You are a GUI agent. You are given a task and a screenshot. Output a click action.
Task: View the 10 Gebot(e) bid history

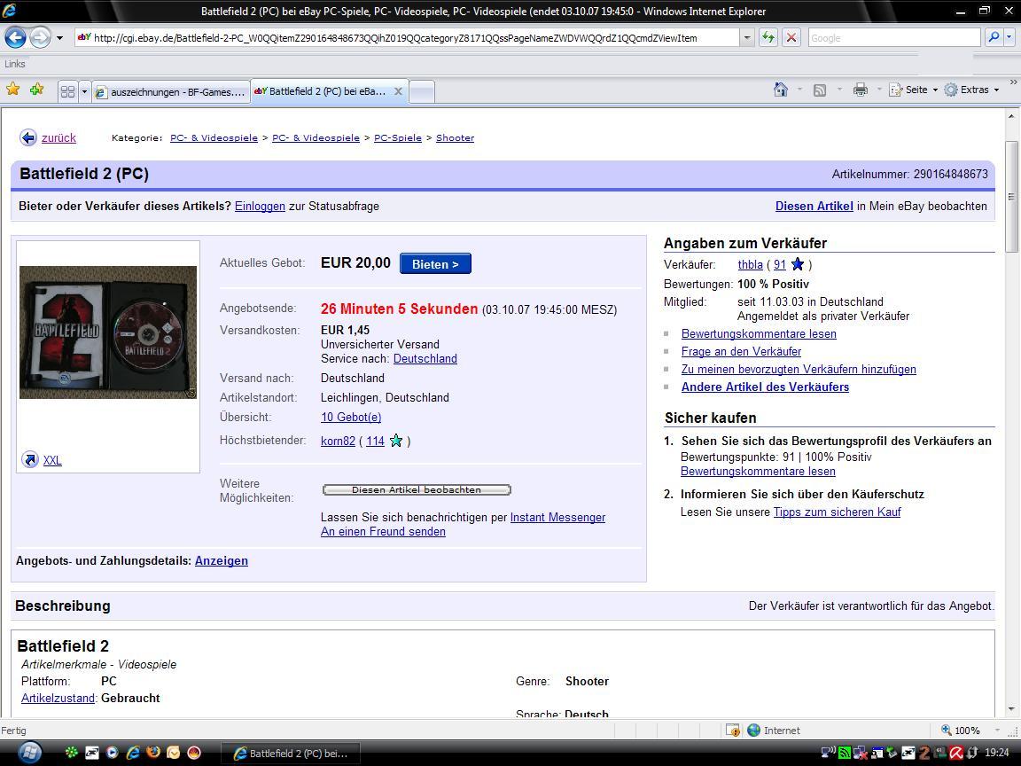[351, 417]
